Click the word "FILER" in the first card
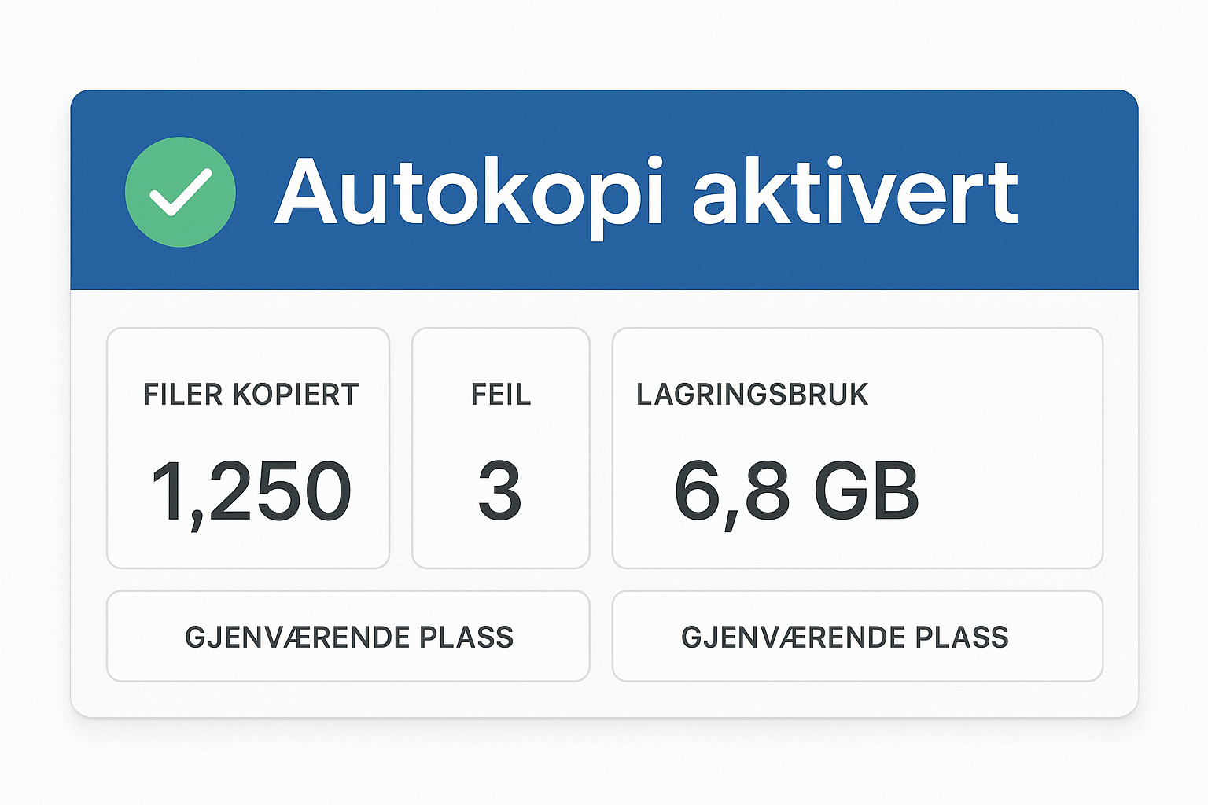The width and height of the screenshot is (1208, 805). [183, 395]
